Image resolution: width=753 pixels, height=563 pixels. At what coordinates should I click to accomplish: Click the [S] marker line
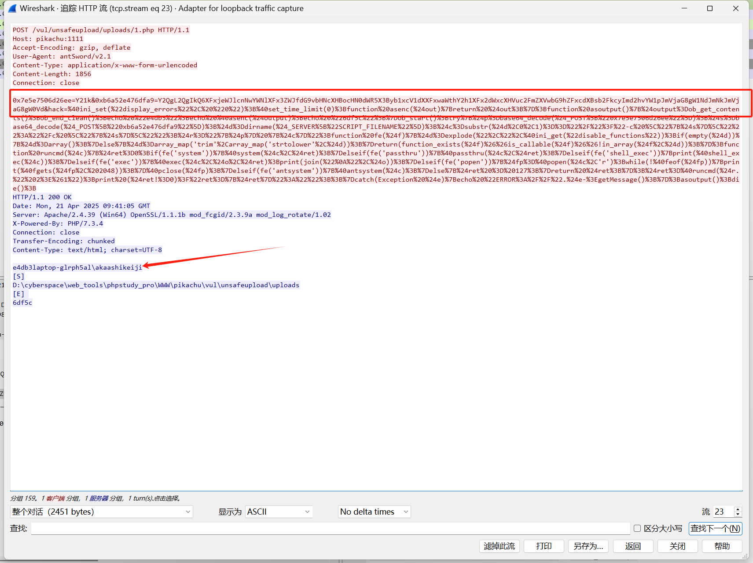(18, 276)
